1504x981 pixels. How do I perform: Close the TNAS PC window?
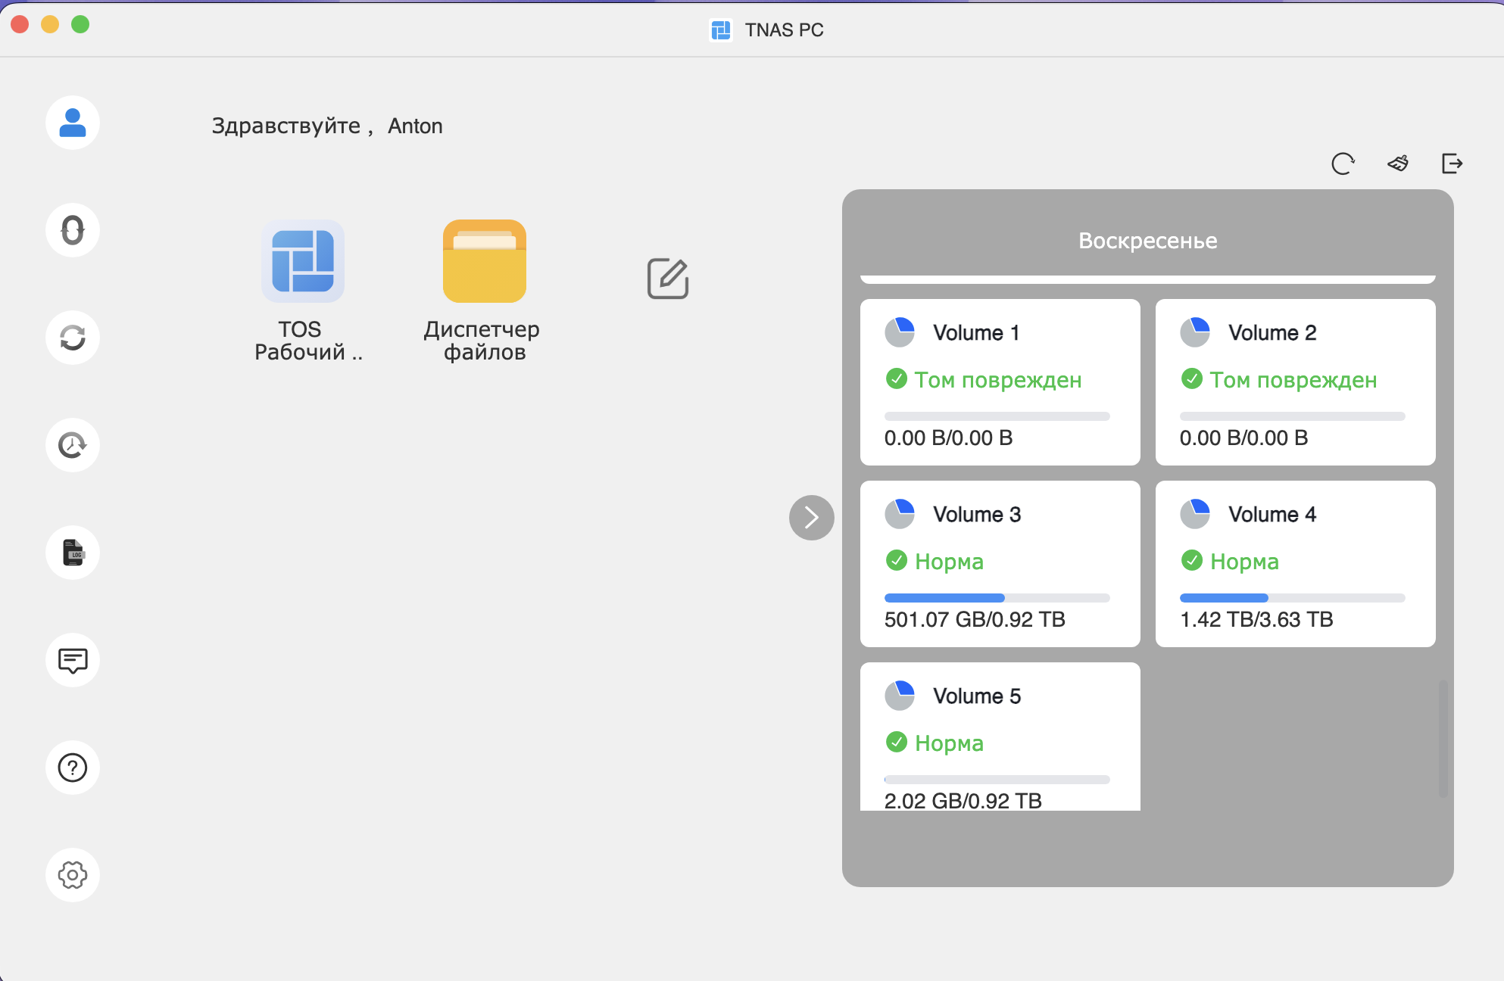click(20, 24)
